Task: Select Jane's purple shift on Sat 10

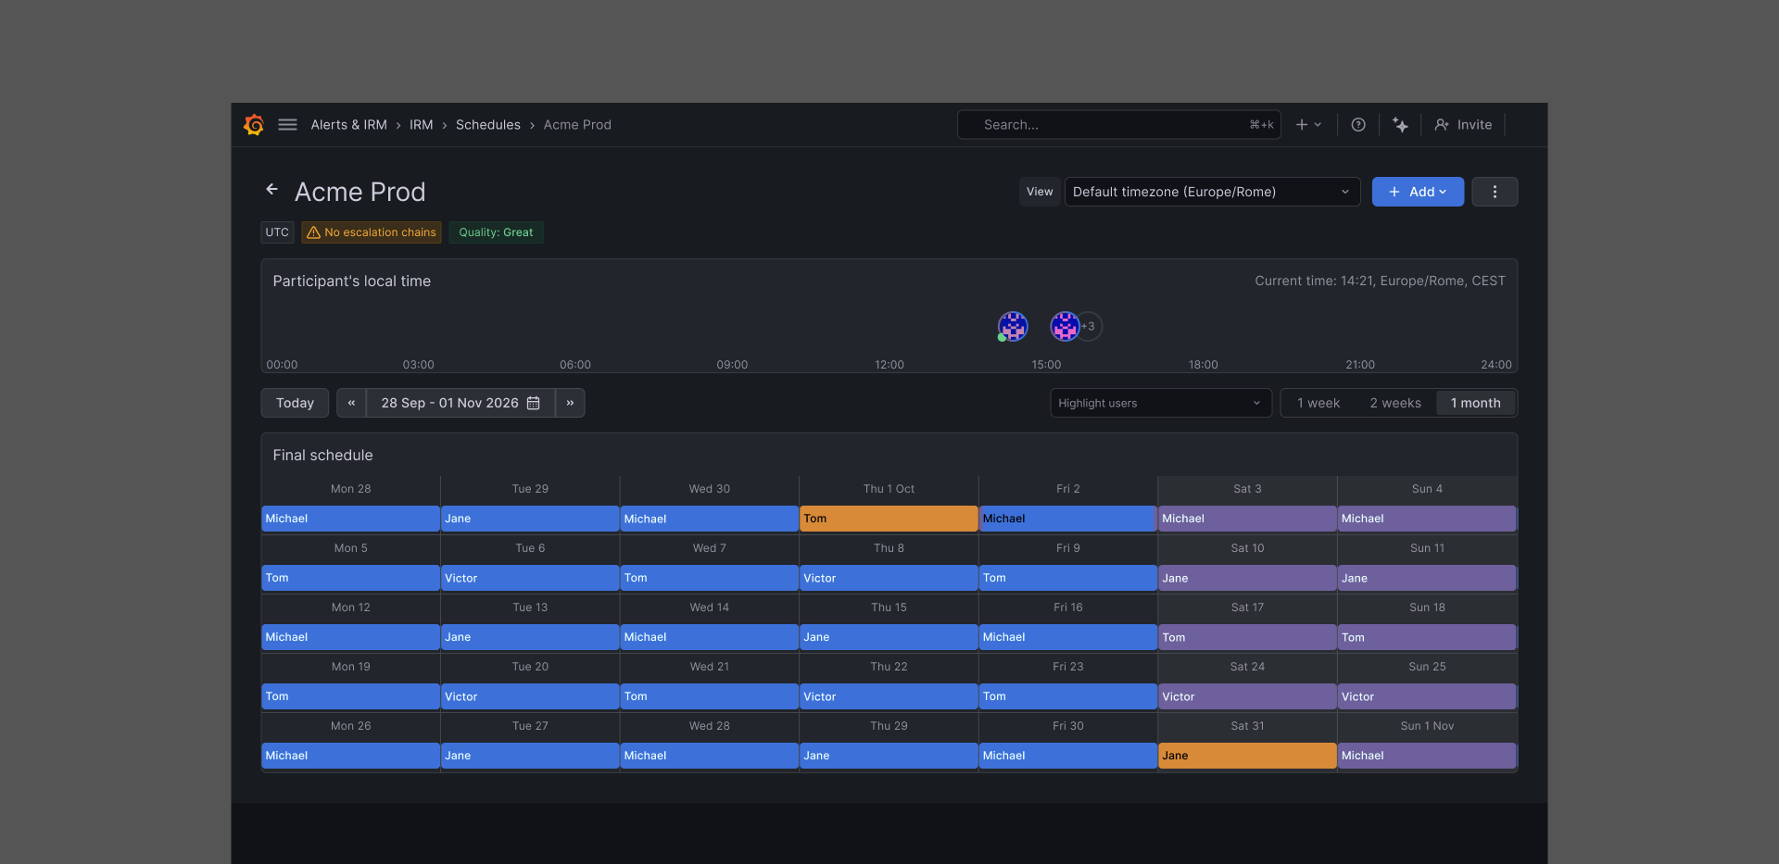Action: point(1247,578)
